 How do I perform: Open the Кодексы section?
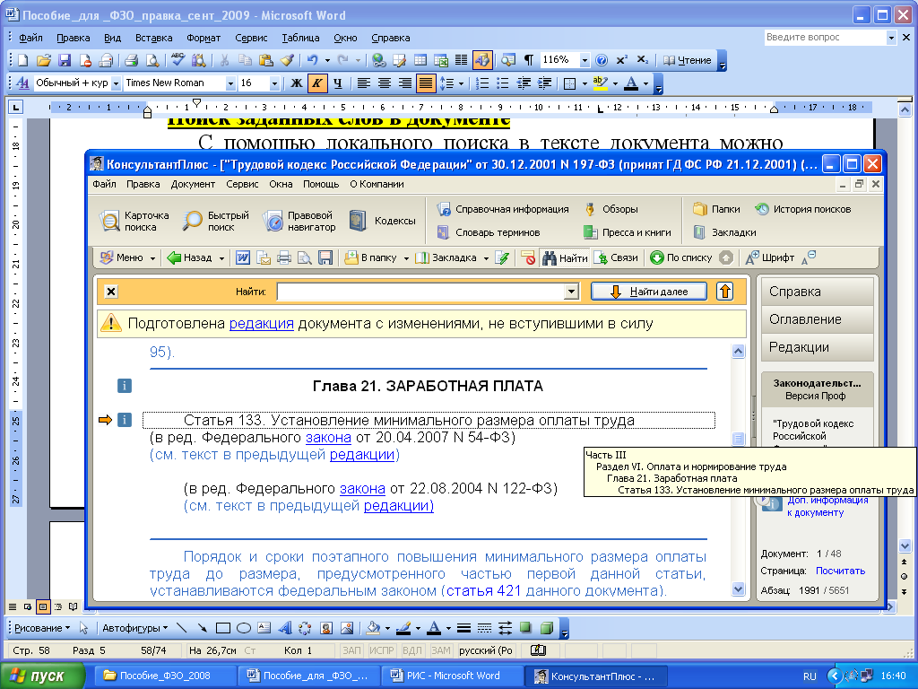click(x=382, y=221)
